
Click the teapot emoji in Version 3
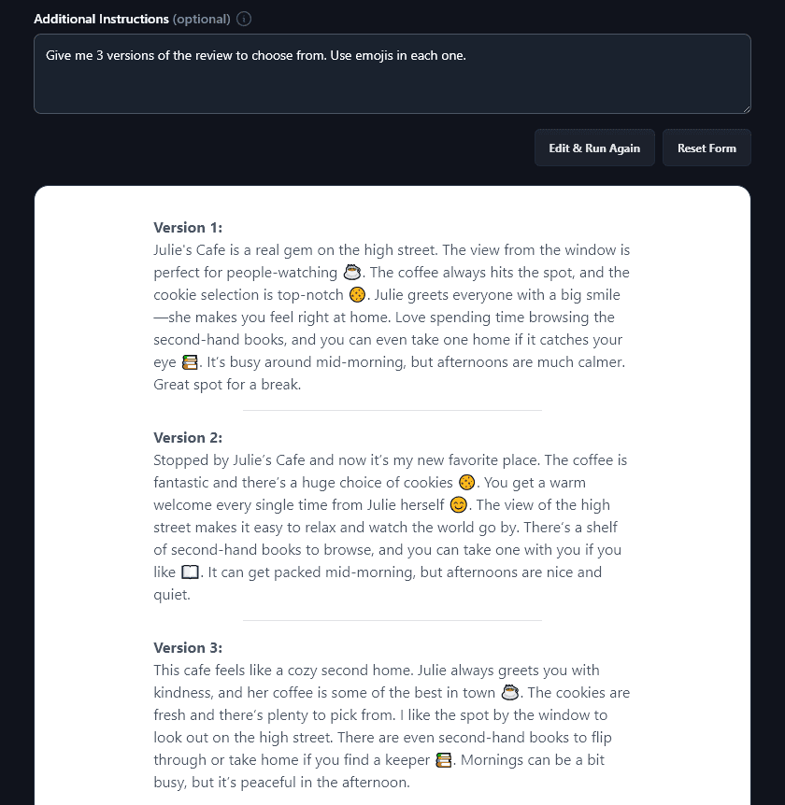point(508,692)
